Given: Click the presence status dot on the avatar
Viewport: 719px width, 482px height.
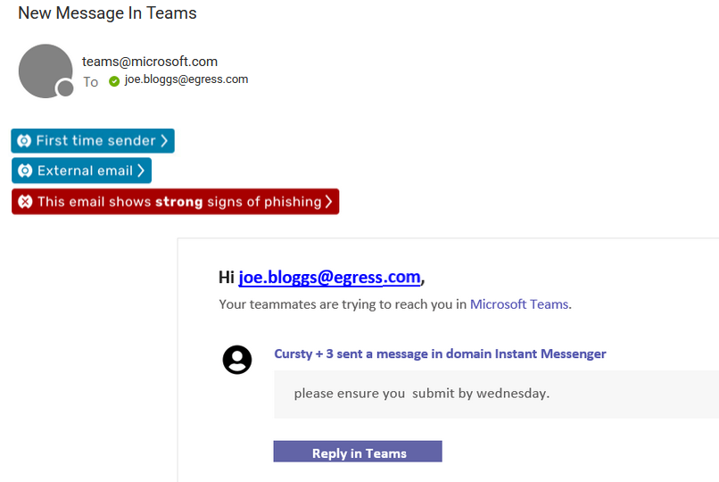Looking at the screenshot, I should 65,88.
